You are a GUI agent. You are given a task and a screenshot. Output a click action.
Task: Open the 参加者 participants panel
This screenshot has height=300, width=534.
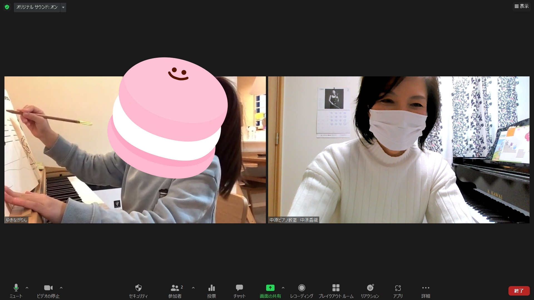click(x=175, y=291)
